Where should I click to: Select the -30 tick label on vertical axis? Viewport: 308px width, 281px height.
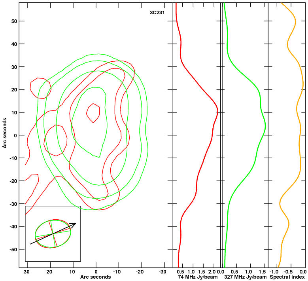(x=13, y=204)
